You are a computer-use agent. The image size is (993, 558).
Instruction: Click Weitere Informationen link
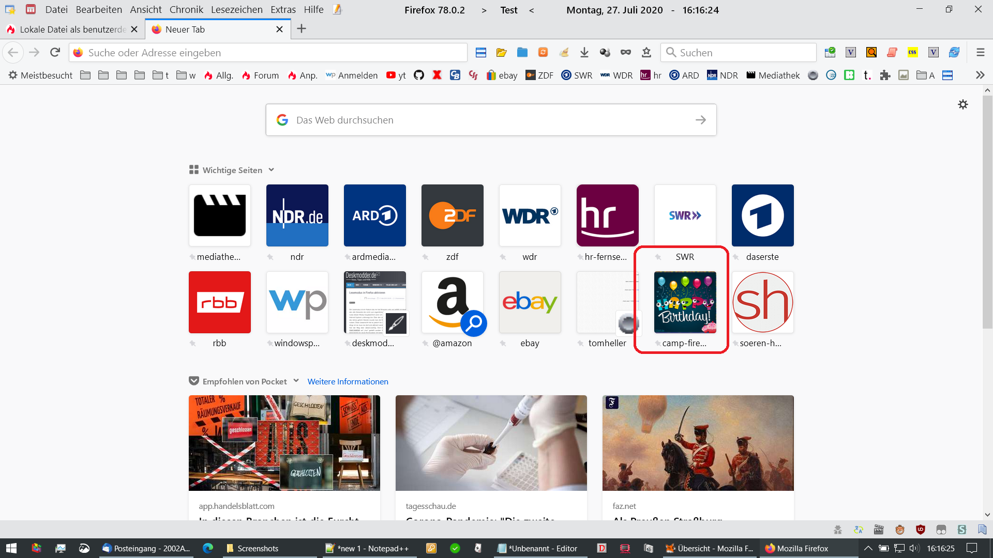point(348,381)
